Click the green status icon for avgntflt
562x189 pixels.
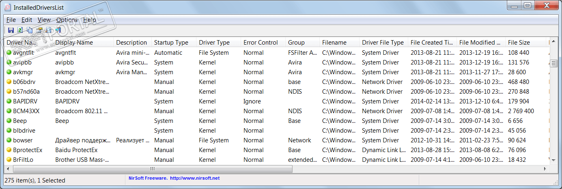9,53
